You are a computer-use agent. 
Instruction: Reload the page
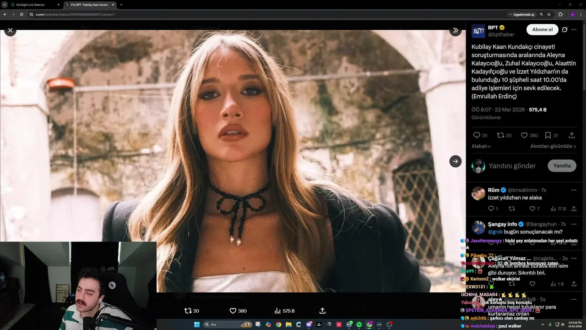21,14
